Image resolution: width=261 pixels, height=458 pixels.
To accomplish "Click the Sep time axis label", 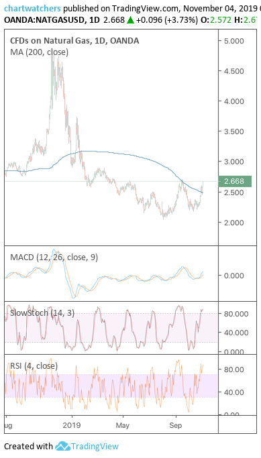I will pyautogui.click(x=176, y=425).
